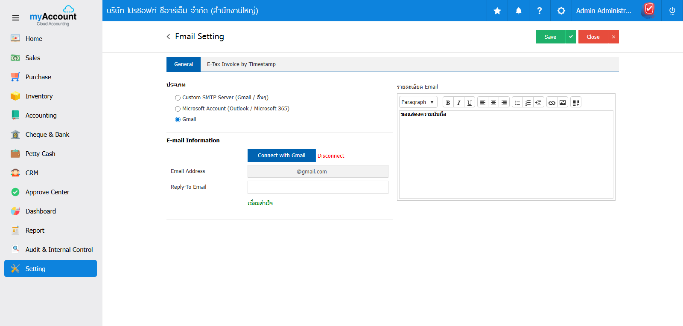The width and height of the screenshot is (683, 326).
Task: Open the Paragraph style dropdown
Action: coord(418,102)
